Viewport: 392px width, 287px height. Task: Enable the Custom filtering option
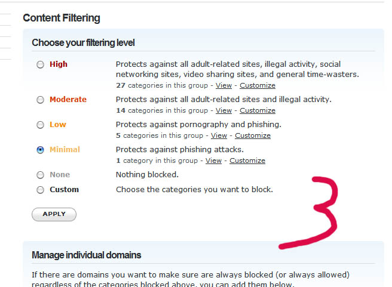(40, 190)
